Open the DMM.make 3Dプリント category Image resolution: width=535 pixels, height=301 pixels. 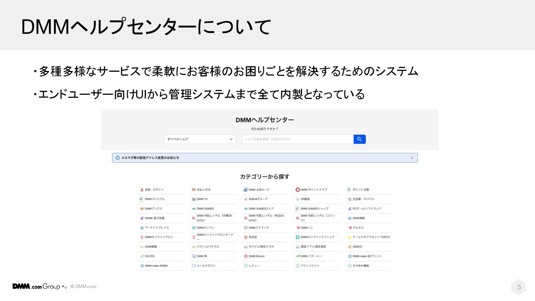point(369,256)
